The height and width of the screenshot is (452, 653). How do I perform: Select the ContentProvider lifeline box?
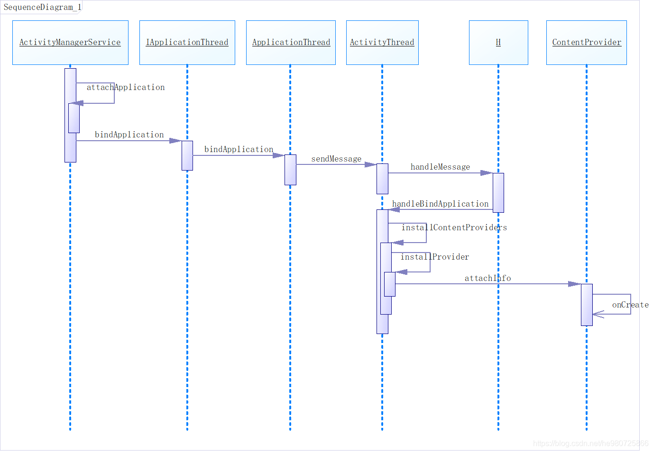(x=587, y=43)
